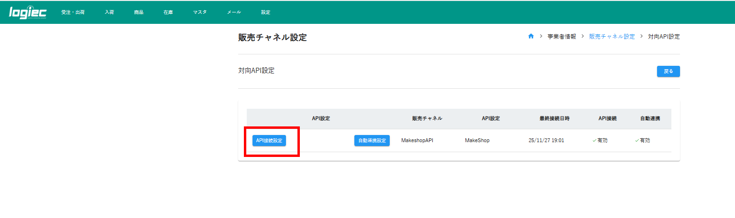Open the メール menu
Screen dimensions: 735x218
(x=234, y=12)
